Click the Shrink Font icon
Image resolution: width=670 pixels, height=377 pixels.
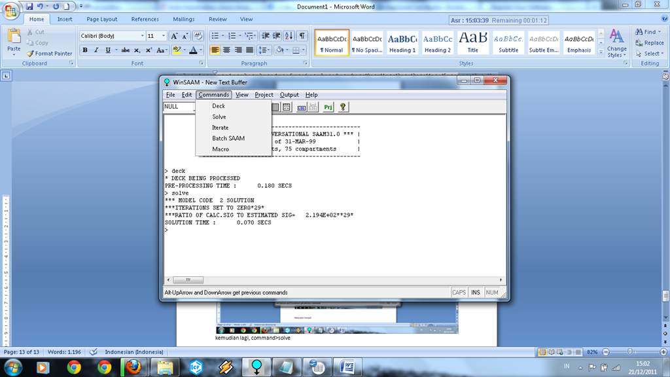coord(185,36)
